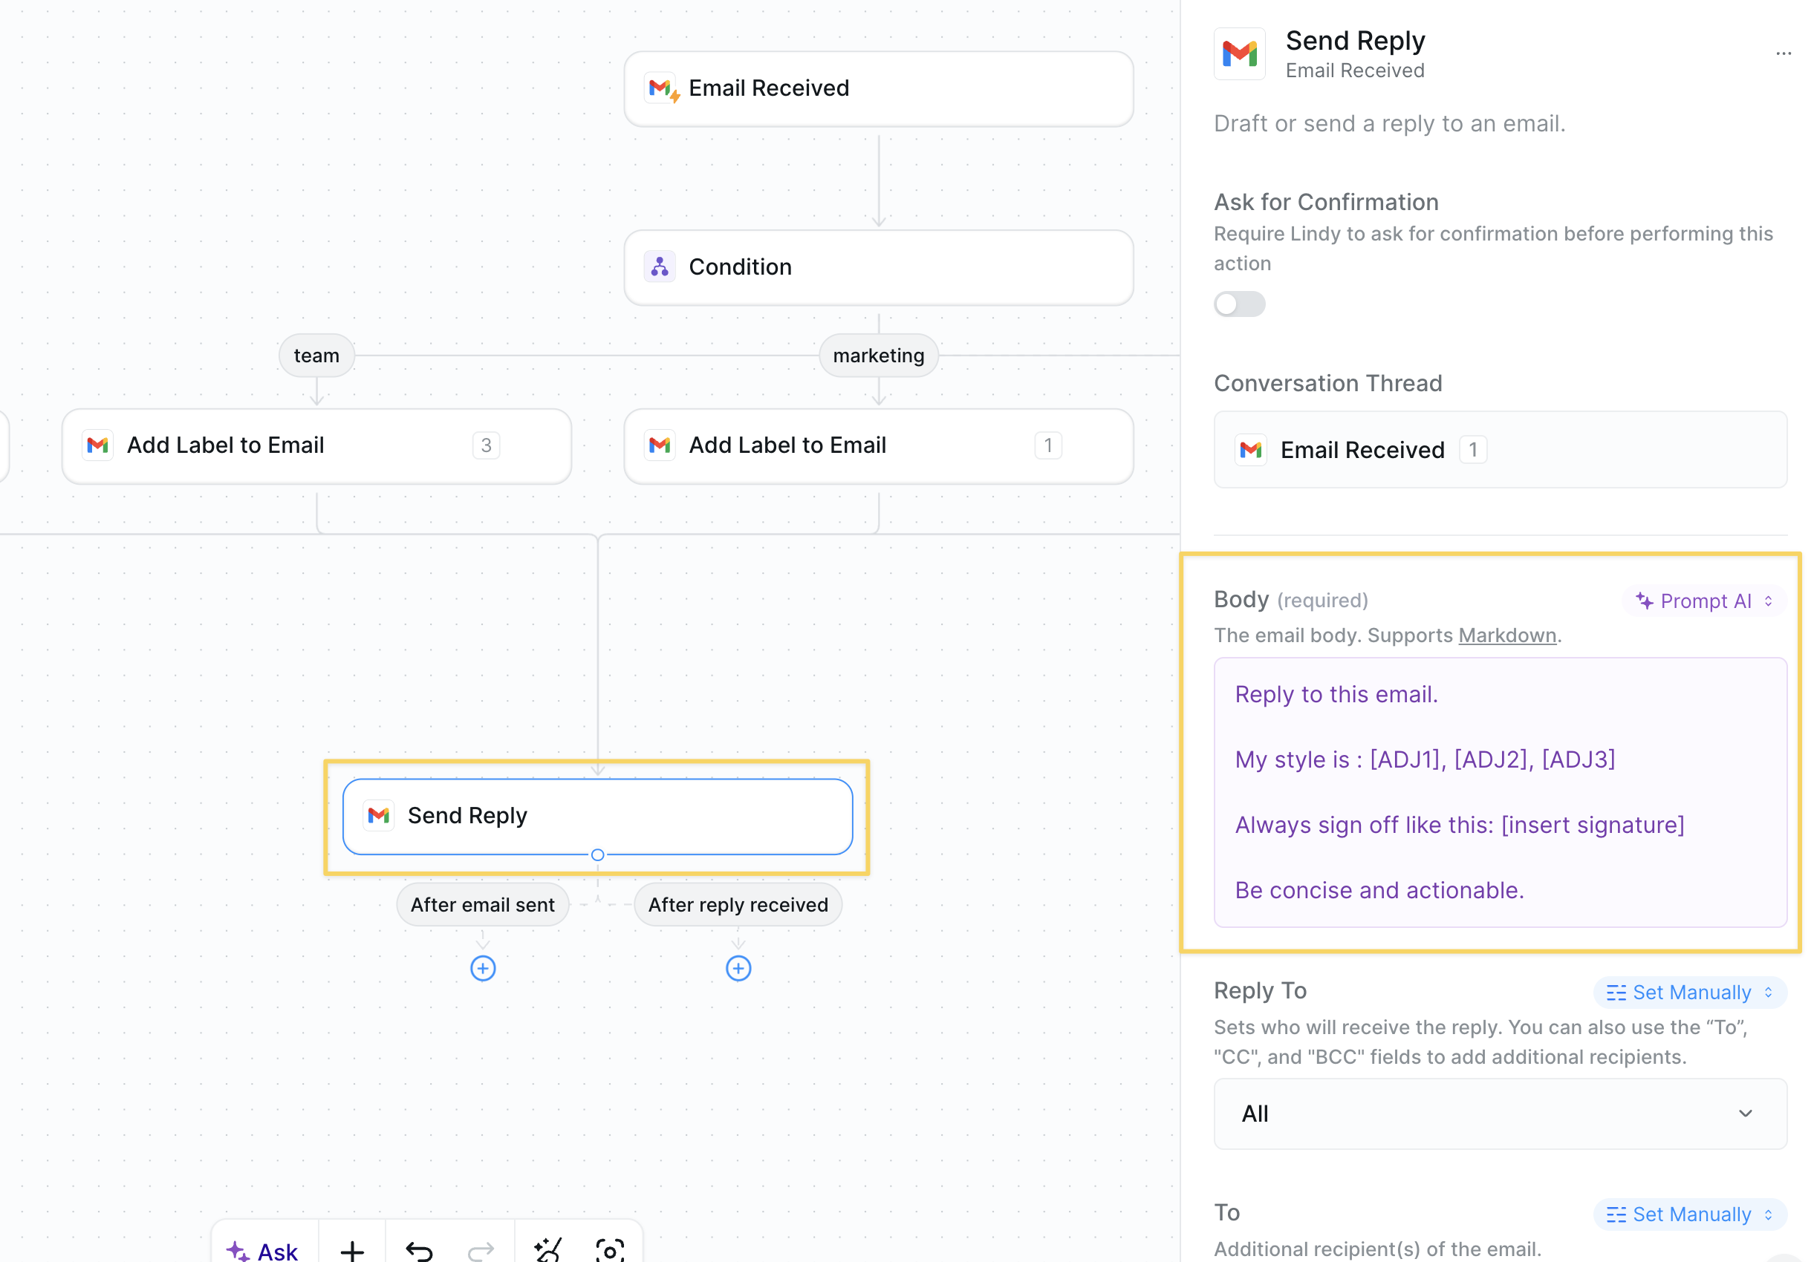Screen dimensions: 1814x1262
Task: Click the fit-to-view focus icon
Action: [609, 1249]
